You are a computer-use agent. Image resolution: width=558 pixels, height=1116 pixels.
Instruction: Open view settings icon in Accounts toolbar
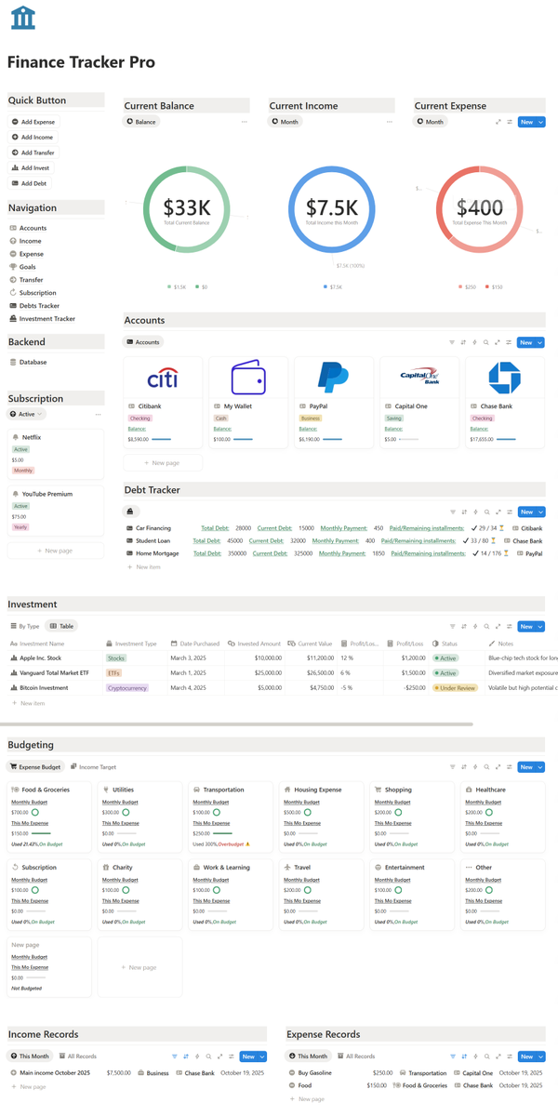pyautogui.click(x=509, y=342)
